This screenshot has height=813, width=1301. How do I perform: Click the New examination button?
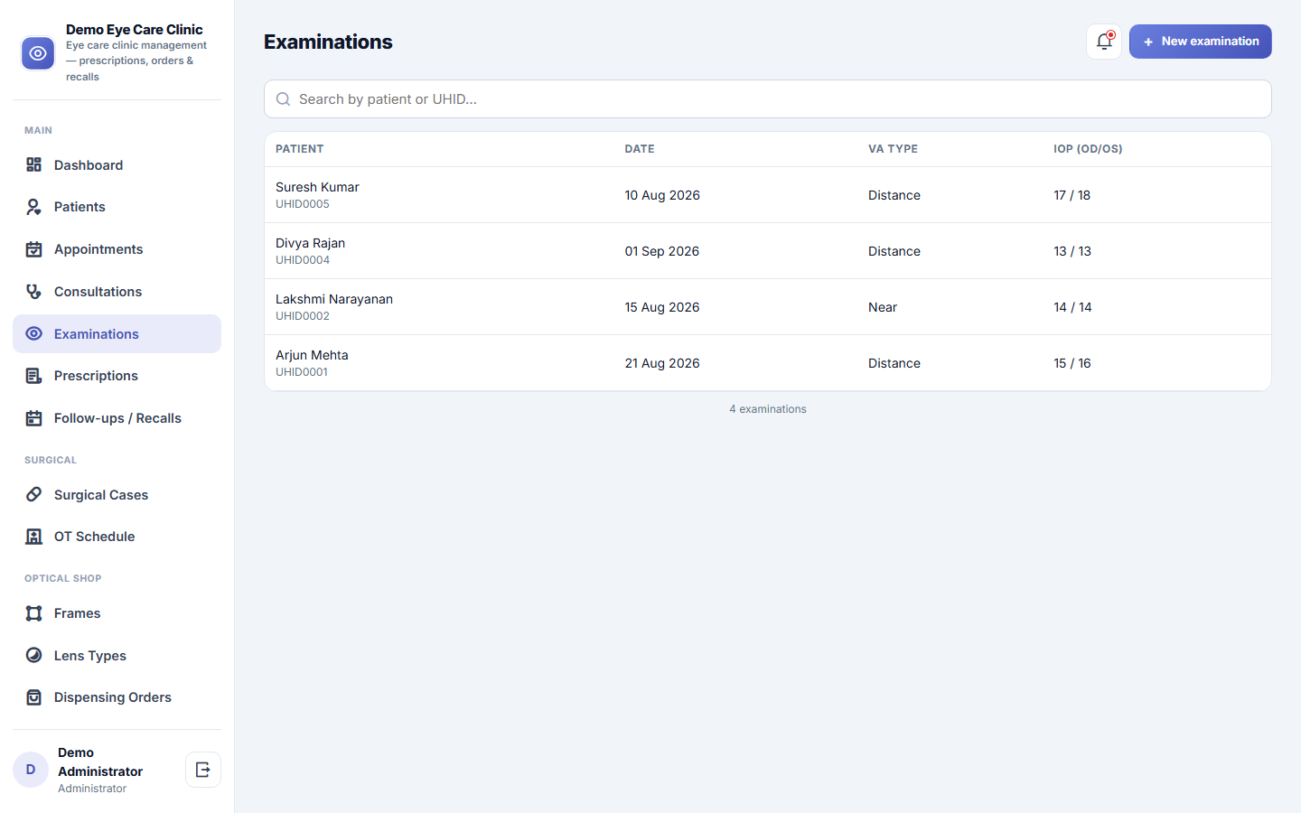click(1200, 42)
